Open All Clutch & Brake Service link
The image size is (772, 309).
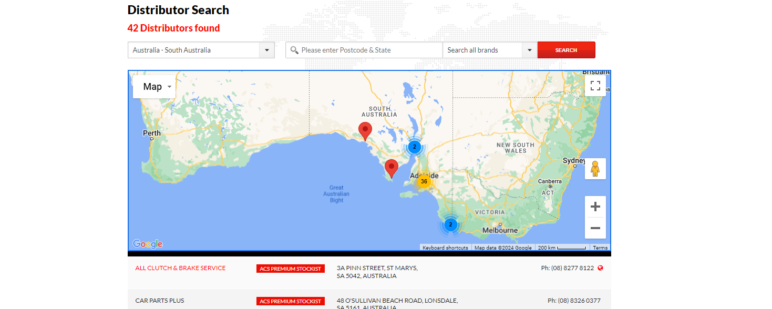(180, 268)
